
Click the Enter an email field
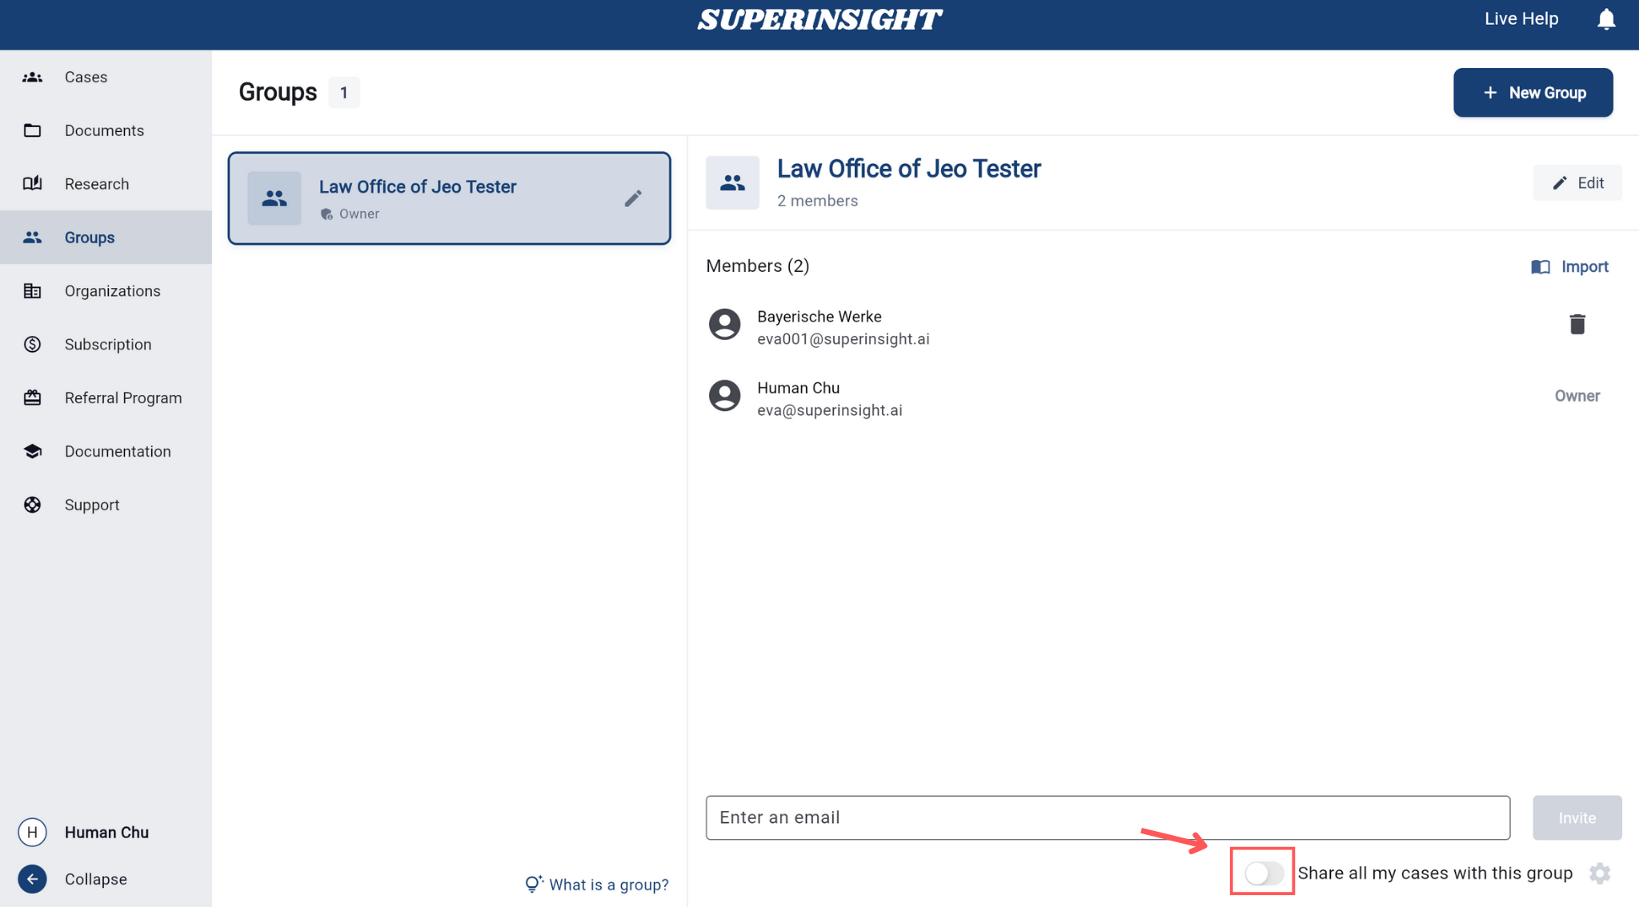(x=1108, y=817)
